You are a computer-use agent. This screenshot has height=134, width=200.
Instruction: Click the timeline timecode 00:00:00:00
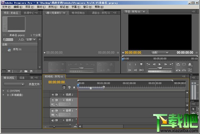pos(56,82)
